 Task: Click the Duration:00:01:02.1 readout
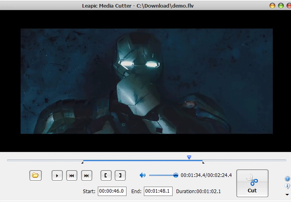tap(198, 191)
